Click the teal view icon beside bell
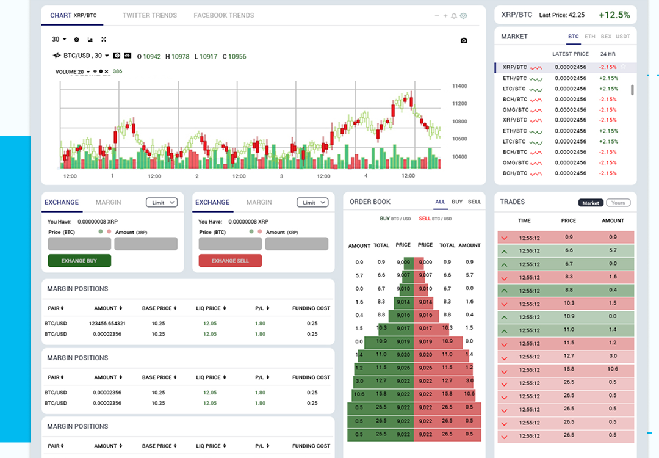The image size is (659, 458). click(x=464, y=16)
